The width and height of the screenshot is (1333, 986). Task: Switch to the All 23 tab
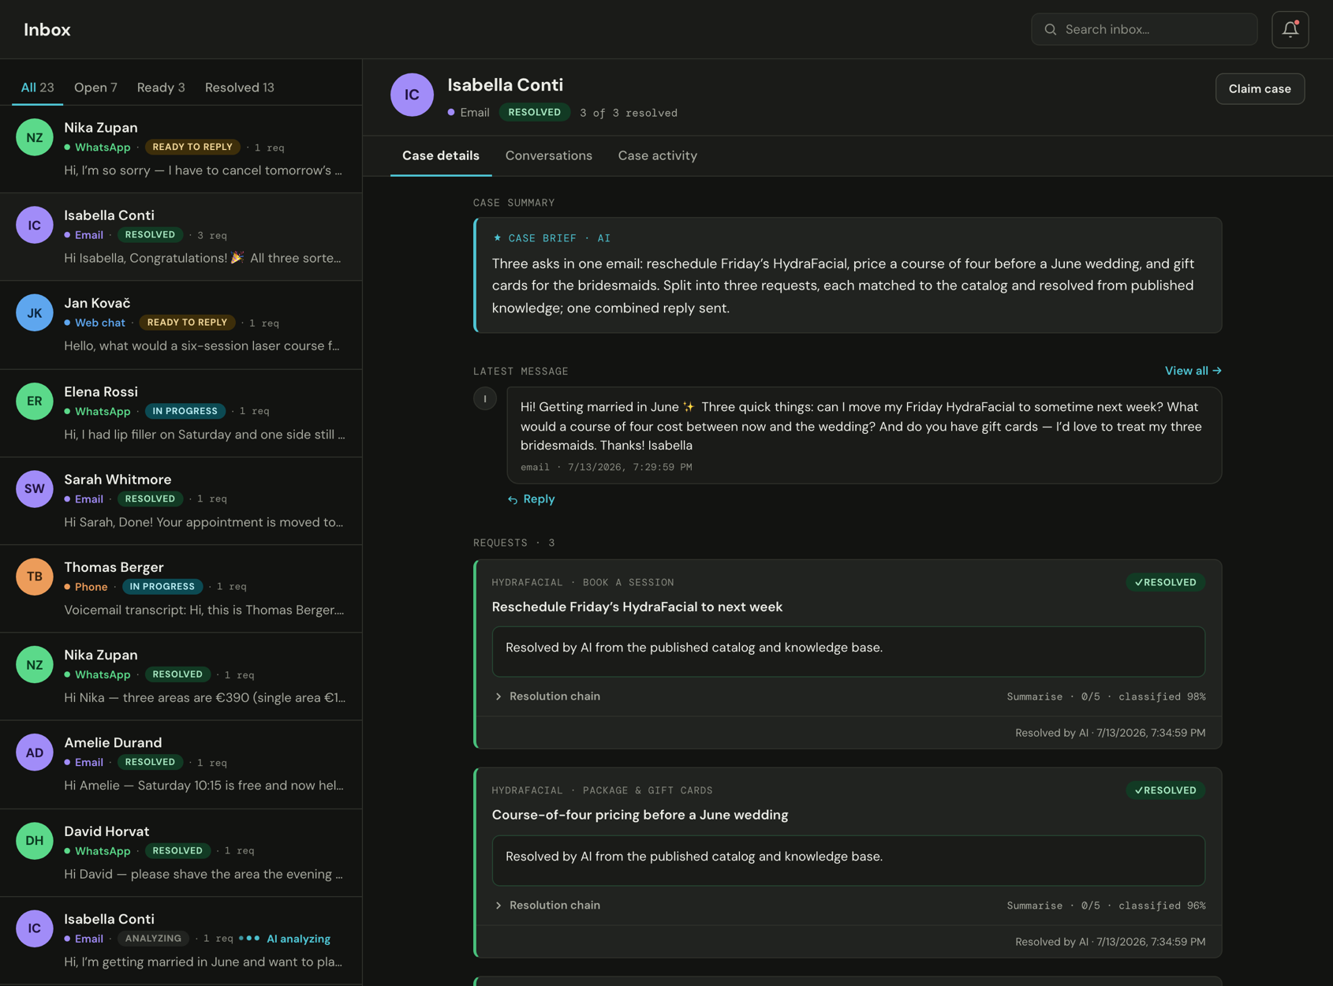coord(37,88)
